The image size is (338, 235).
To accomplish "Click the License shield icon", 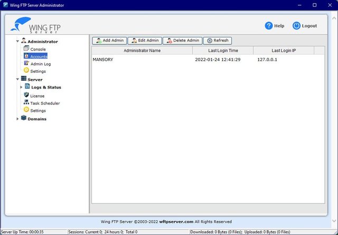I will pyautogui.click(x=26, y=95).
